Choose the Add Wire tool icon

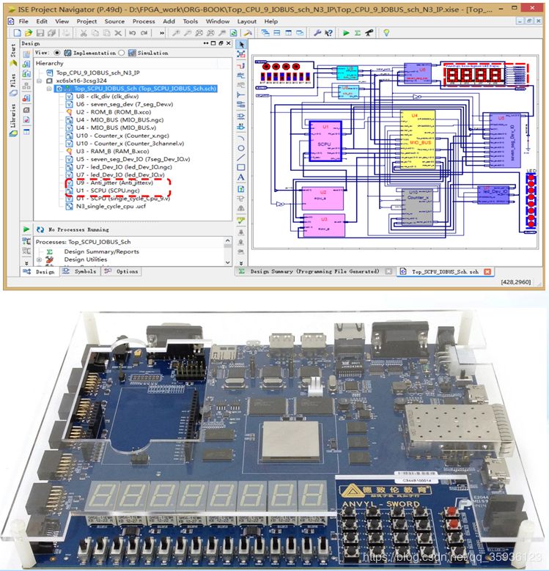tap(241, 65)
